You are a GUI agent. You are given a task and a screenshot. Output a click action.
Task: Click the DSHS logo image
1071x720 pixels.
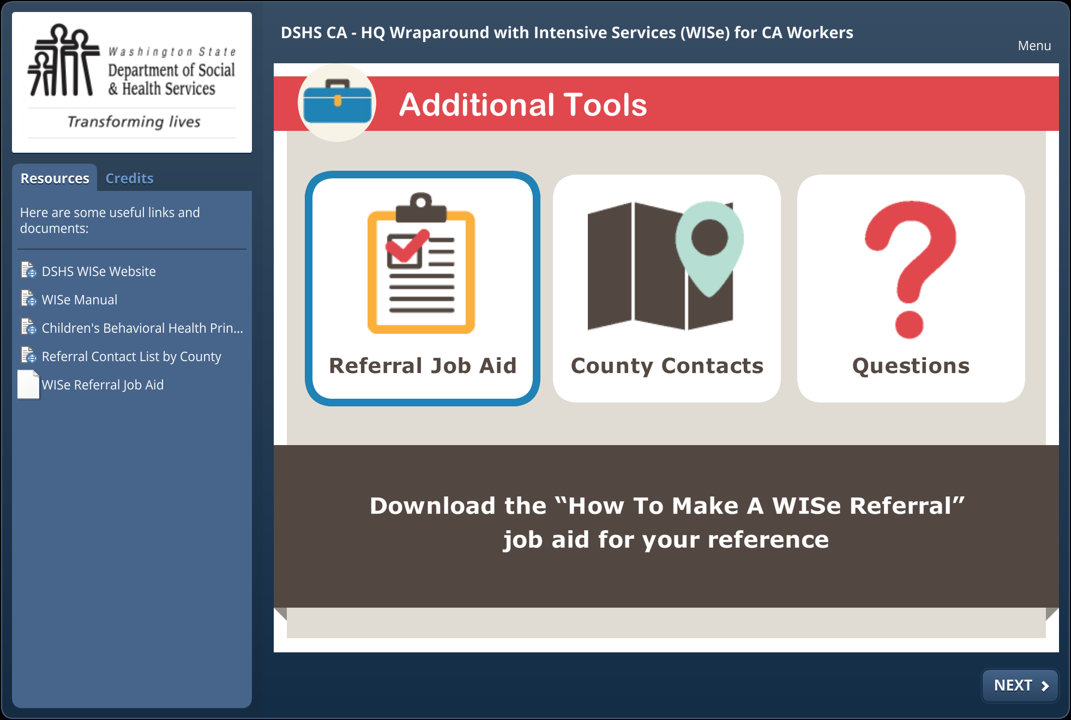click(x=132, y=82)
